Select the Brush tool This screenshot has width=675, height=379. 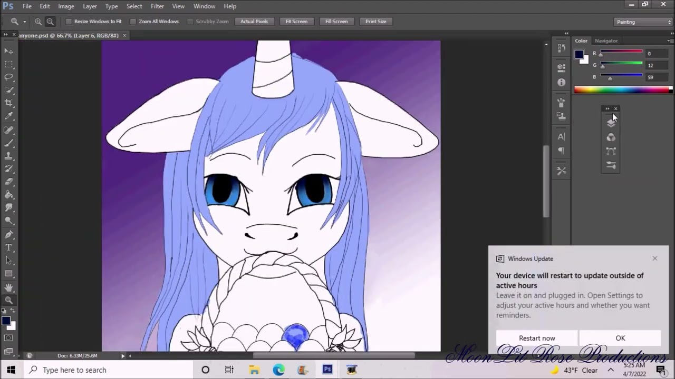tap(9, 143)
